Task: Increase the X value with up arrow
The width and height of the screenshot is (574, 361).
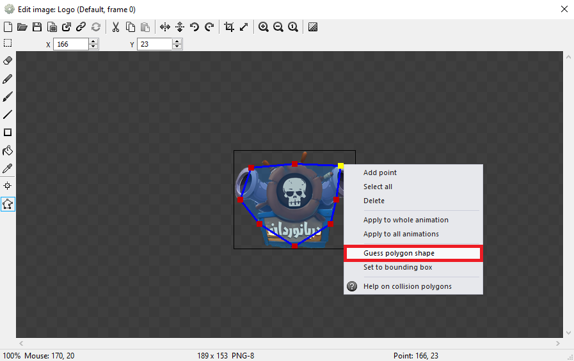Action: click(x=93, y=42)
